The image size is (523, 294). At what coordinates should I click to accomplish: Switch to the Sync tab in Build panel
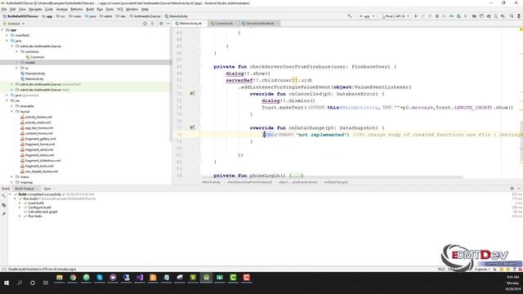[x=47, y=189]
